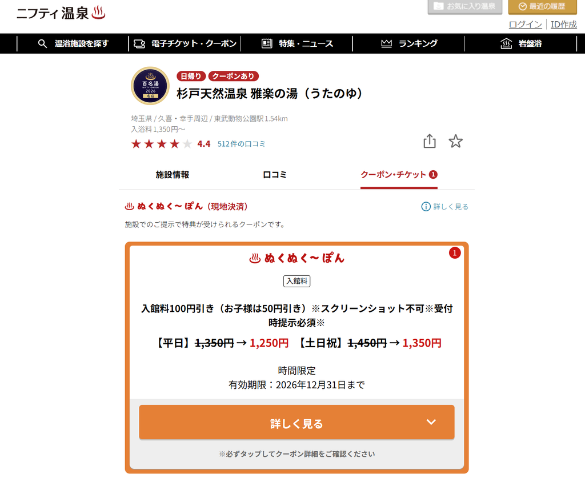Viewport: 585px width, 498px height.
Task: Click the 4.4 rating score
Action: 204,144
